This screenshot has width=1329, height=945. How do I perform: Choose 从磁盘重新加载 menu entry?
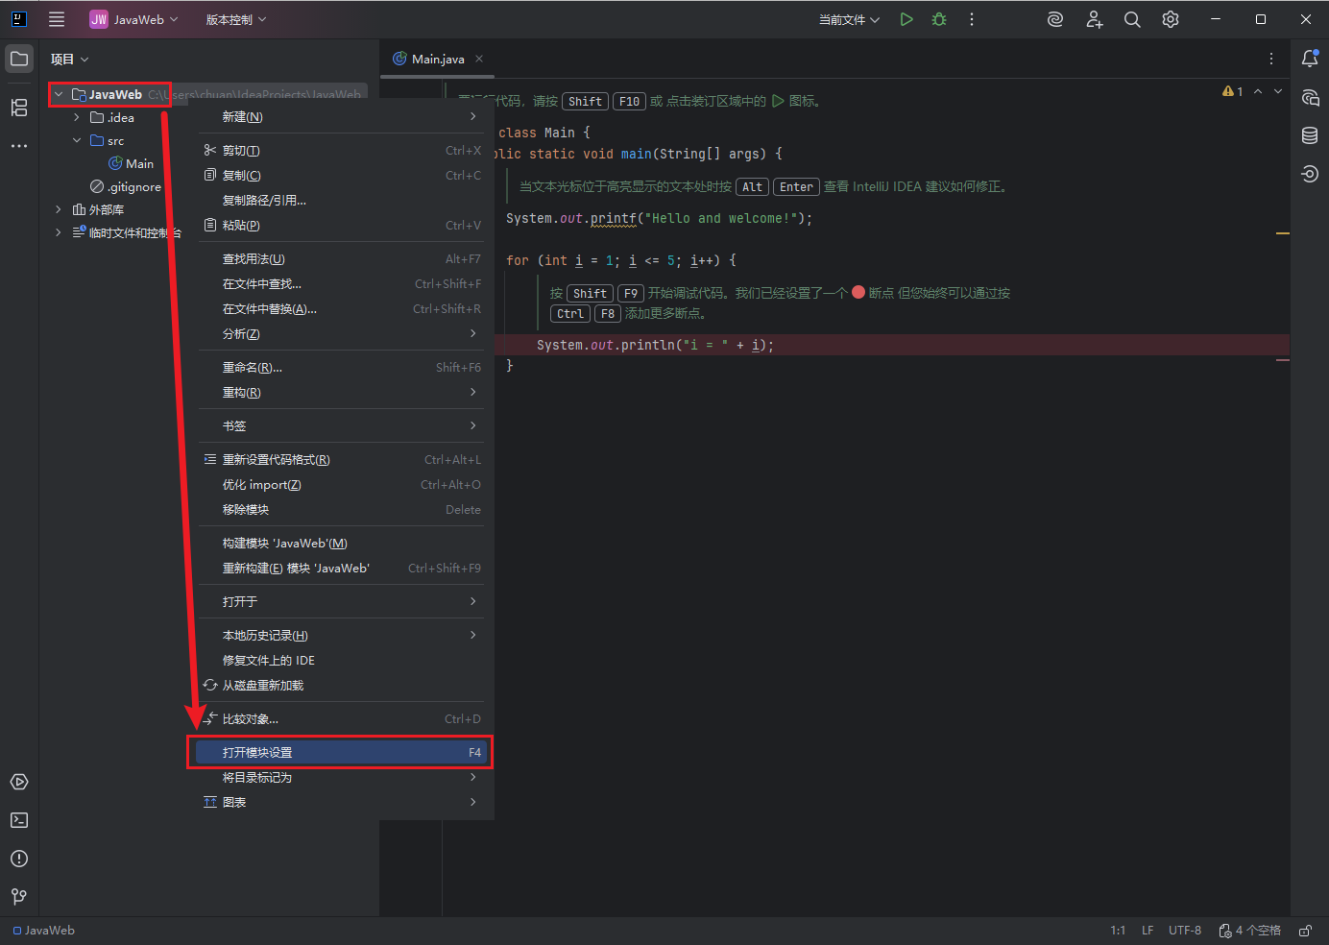point(341,686)
